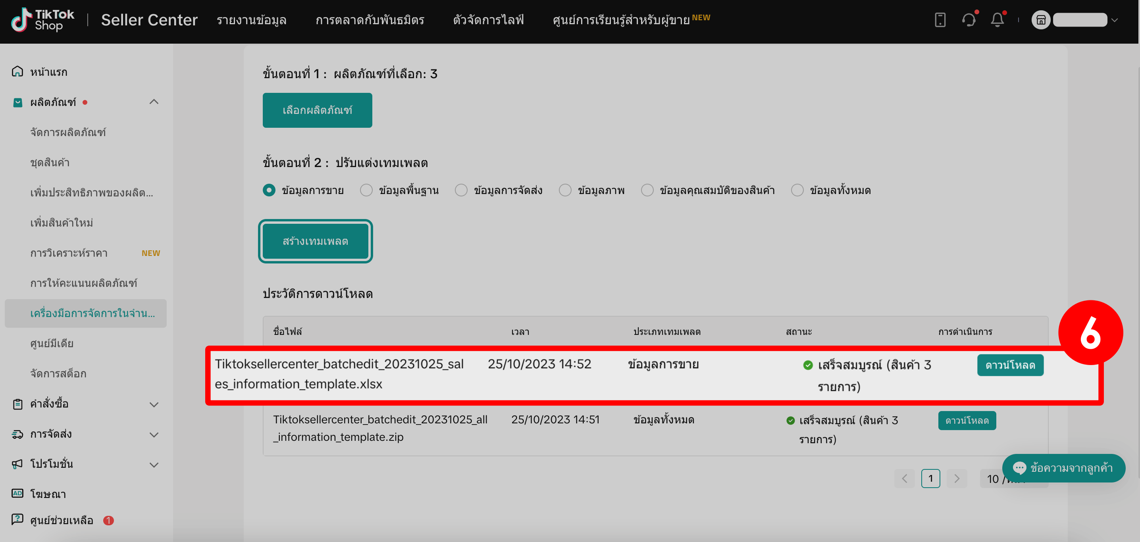Open the ตัวจัดการไลฟ์ menu

[487, 20]
